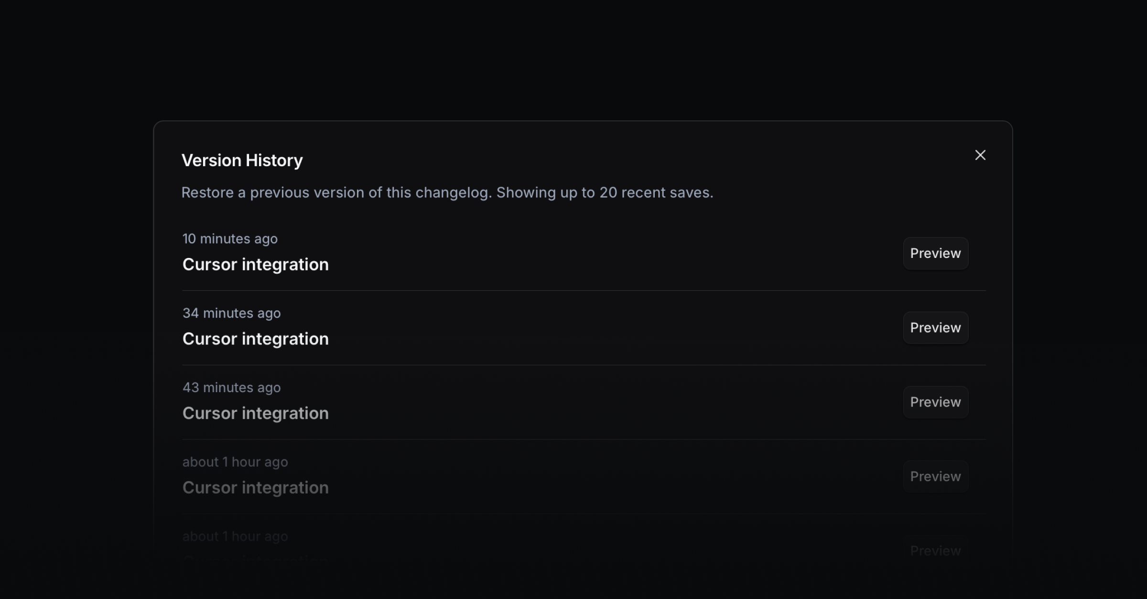
Task: Click the "10 minutes ago" timestamp
Action: (230, 239)
